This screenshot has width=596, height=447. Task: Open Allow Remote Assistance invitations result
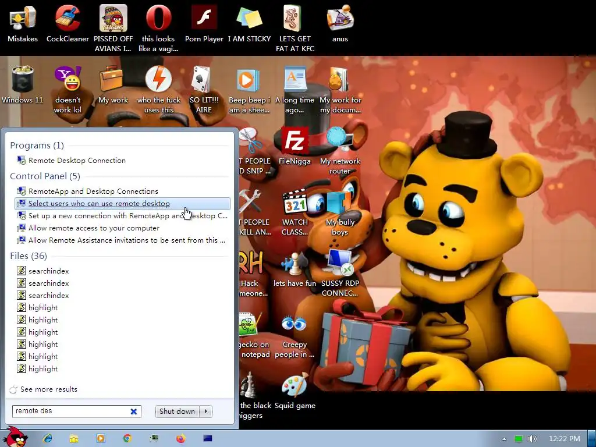[x=122, y=240]
